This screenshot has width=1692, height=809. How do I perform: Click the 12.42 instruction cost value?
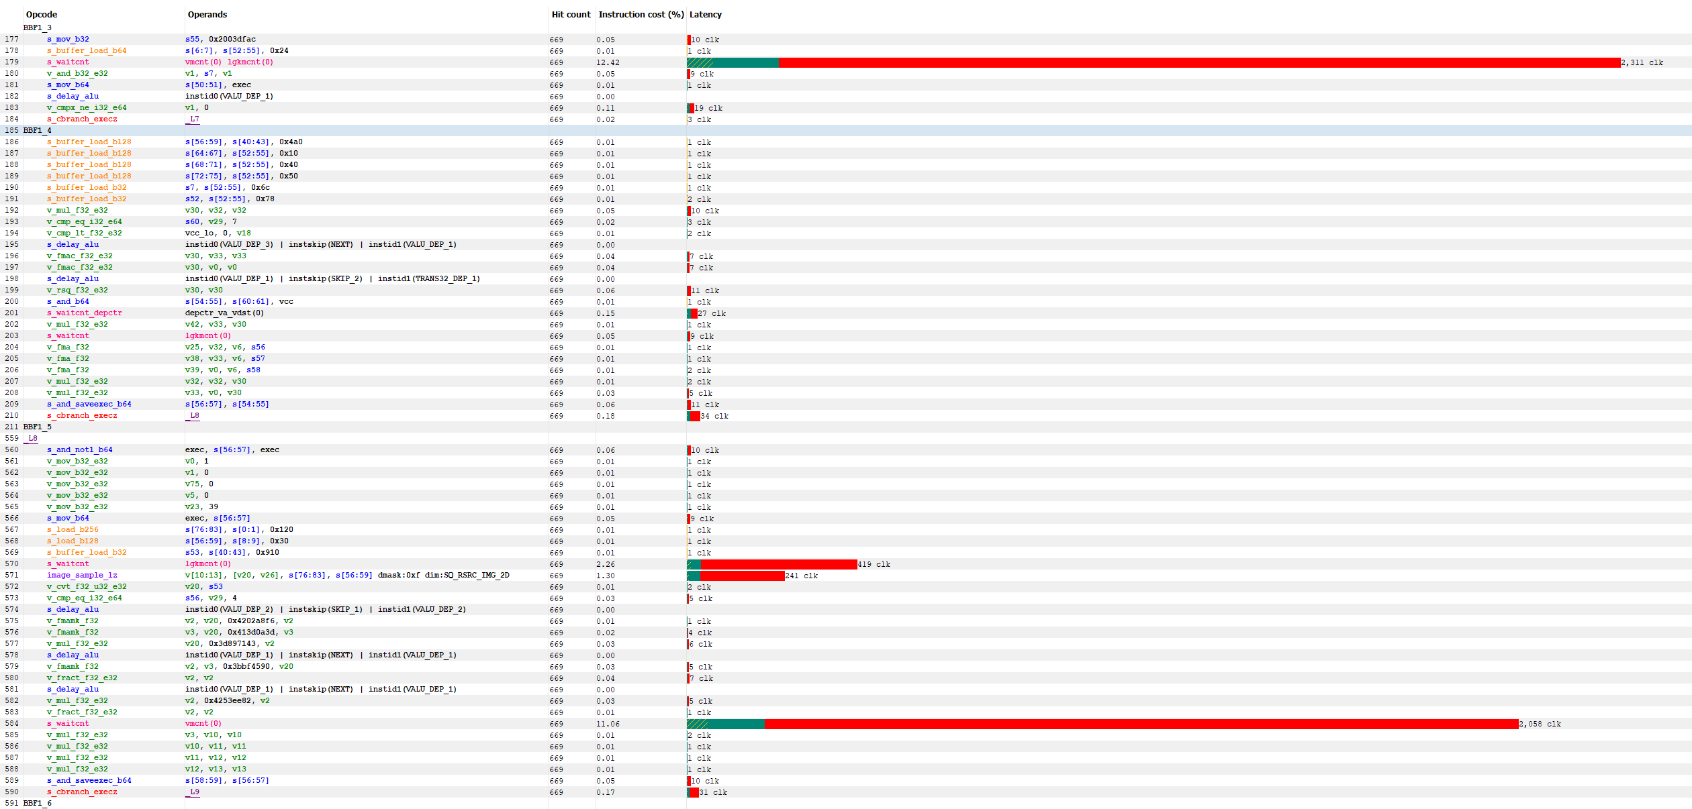coord(608,62)
